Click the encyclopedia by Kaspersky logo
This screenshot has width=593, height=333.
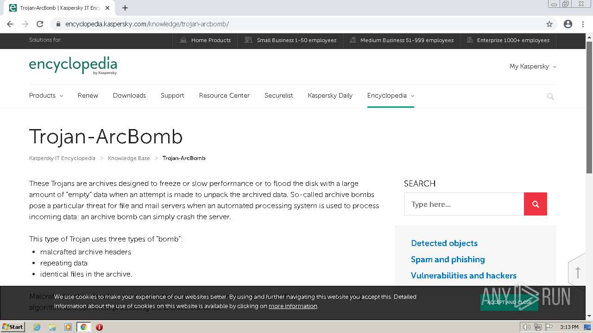coord(73,66)
